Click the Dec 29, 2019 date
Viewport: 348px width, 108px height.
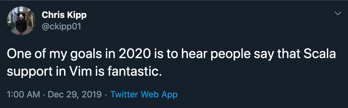[75, 95]
